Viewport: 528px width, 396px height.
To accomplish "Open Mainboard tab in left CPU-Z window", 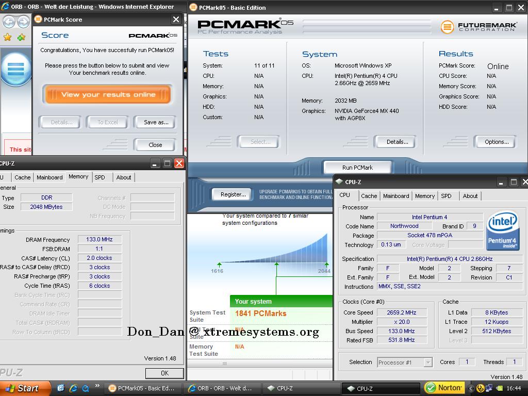I will tap(49, 177).
